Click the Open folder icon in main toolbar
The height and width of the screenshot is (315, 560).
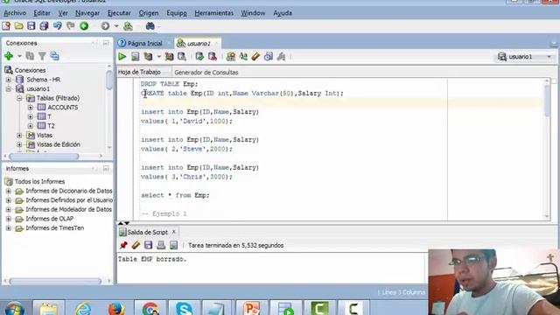coord(18,25)
